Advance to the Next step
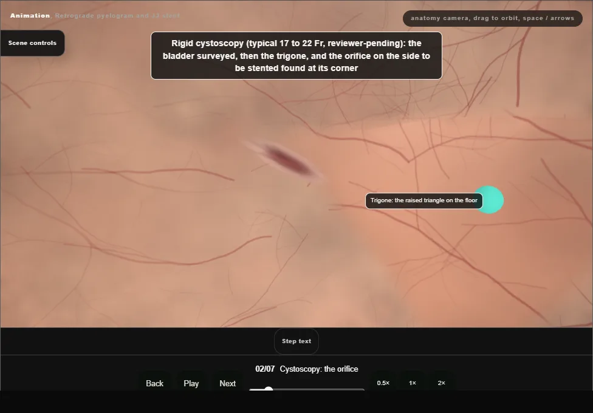593x413 pixels. point(228,383)
